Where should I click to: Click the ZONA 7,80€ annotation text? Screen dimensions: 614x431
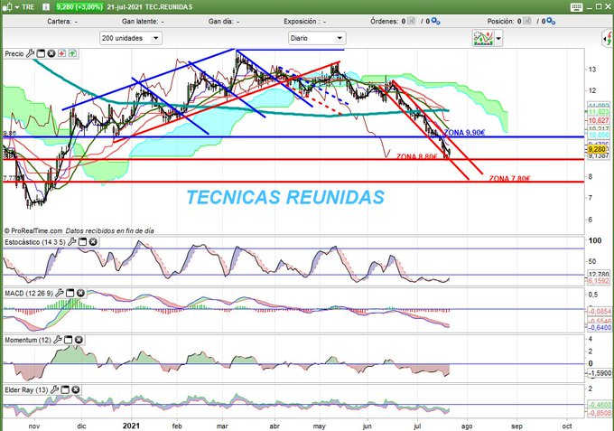click(x=509, y=179)
